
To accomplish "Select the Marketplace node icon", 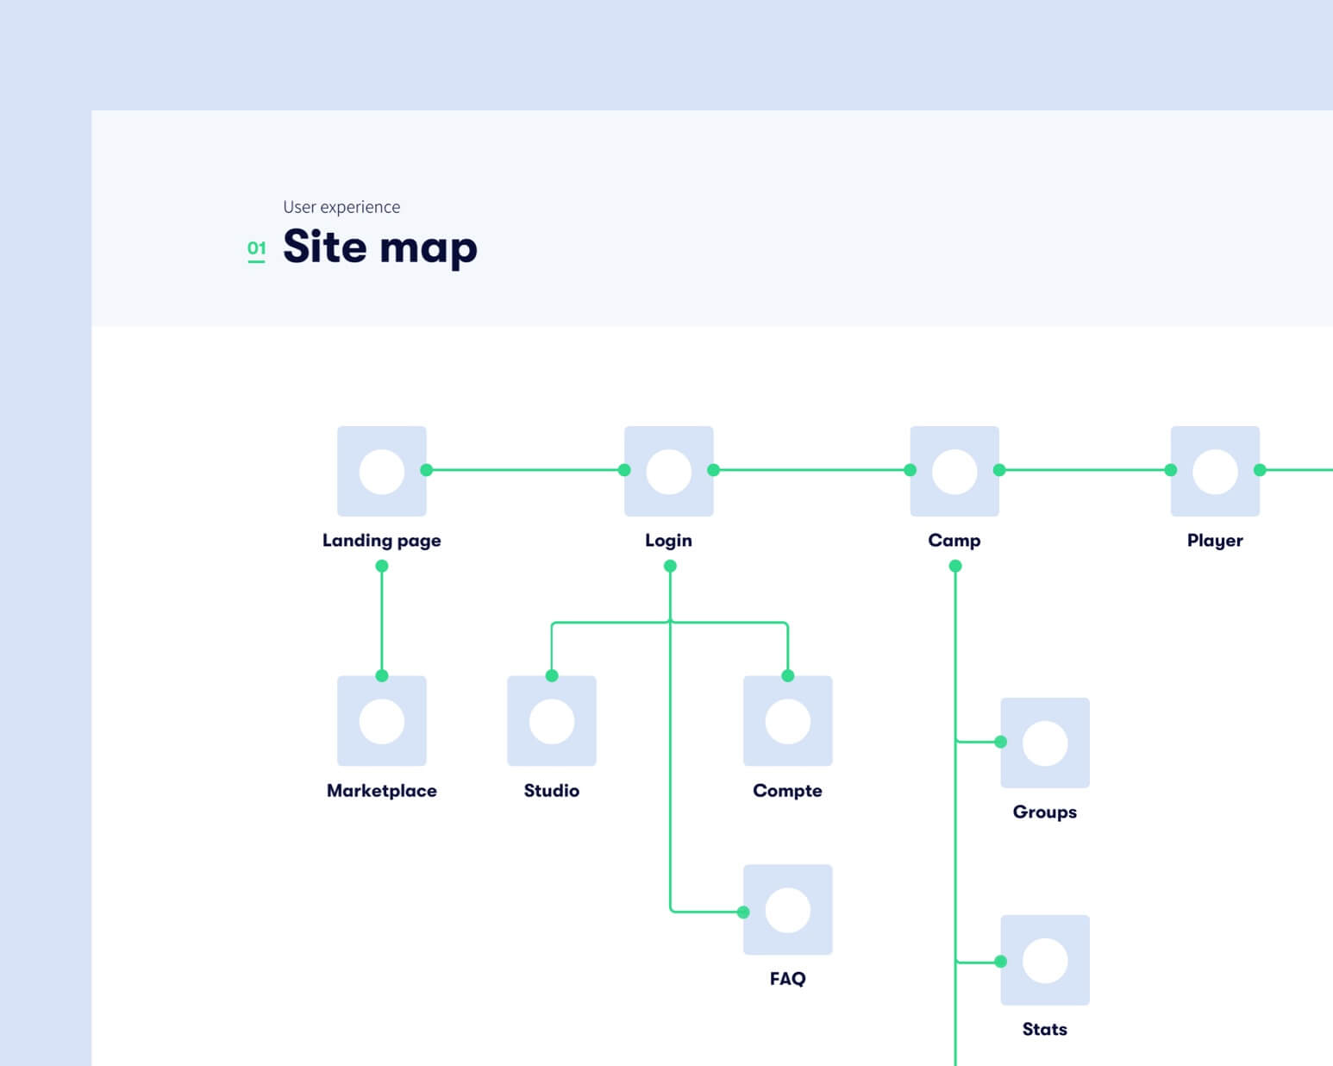I will 381,721.
